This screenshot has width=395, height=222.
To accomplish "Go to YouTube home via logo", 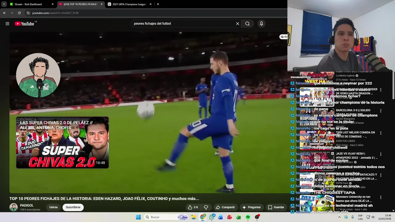I will click(24, 24).
